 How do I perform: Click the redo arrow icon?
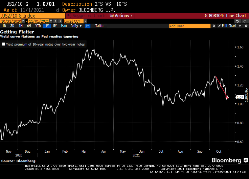(245, 21)
